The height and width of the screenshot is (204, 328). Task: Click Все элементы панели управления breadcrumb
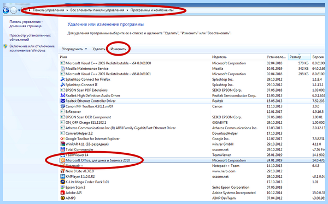click(x=97, y=10)
